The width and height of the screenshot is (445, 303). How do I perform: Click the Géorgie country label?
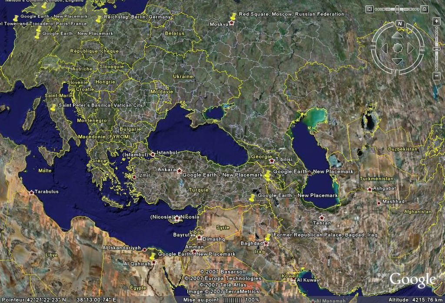point(261,156)
